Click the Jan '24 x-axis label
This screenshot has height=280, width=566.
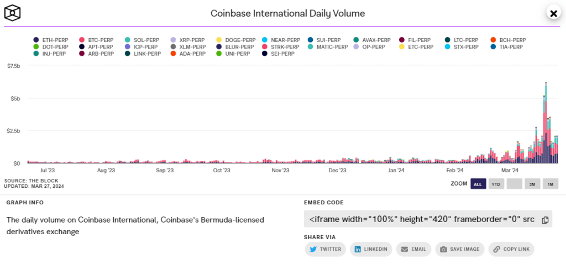(x=396, y=170)
